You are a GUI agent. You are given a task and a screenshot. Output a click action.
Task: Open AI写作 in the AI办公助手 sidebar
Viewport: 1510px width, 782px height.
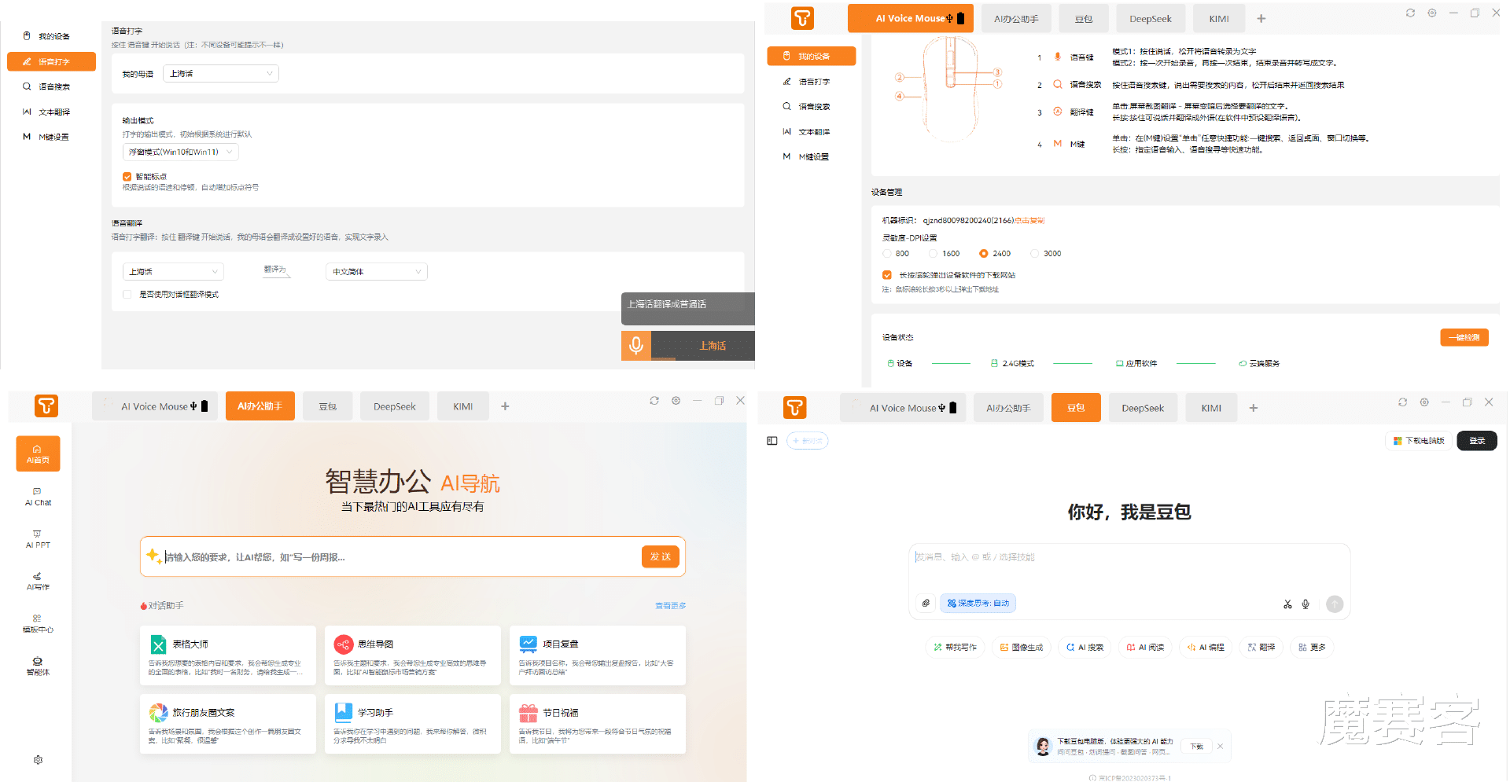38,582
